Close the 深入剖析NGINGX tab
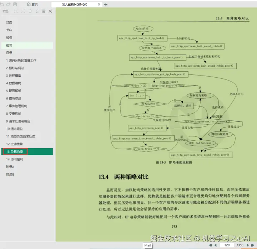 tap(99, 5)
